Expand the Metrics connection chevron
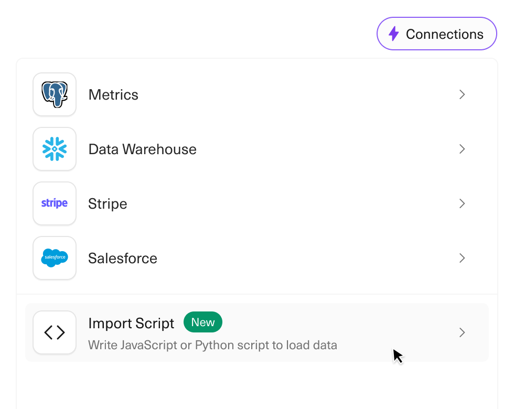 (462, 94)
